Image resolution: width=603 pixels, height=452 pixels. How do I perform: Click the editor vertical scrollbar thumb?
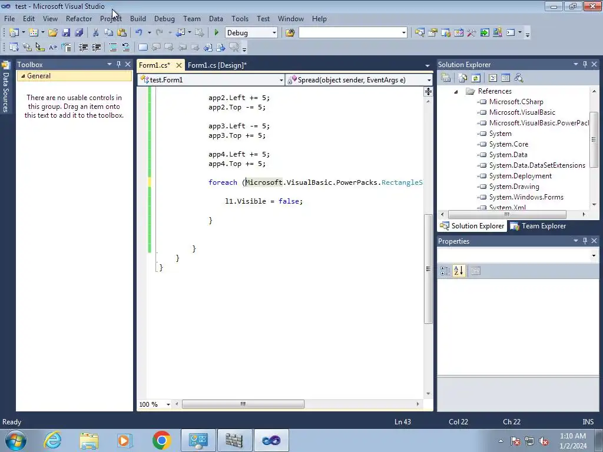click(x=428, y=269)
